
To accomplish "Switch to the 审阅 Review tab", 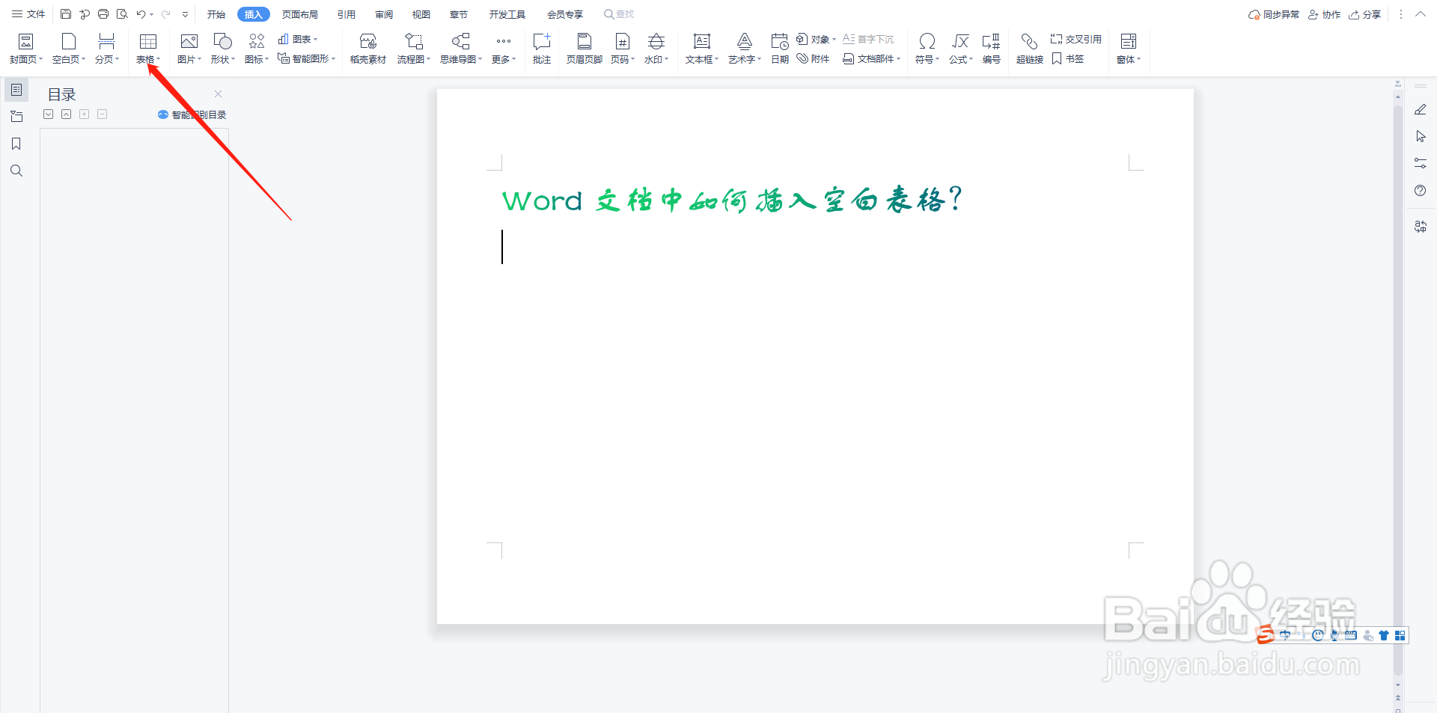I will point(384,14).
